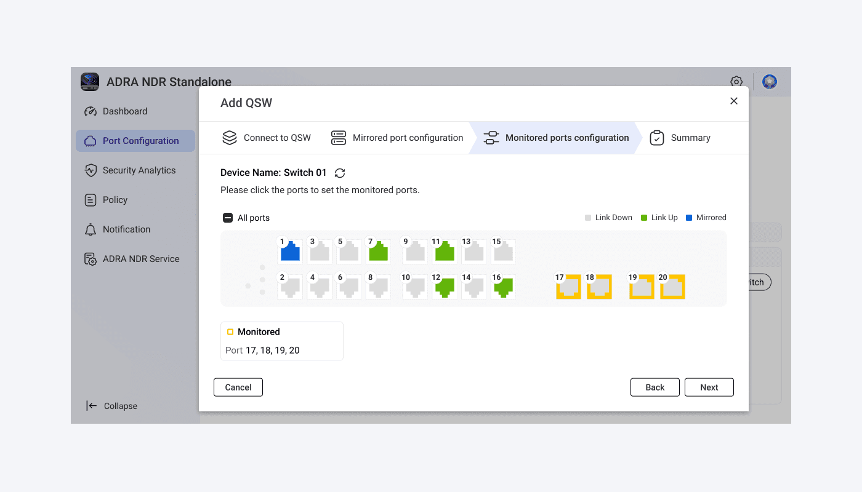Viewport: 862px width, 492px height.
Task: Select port 15
Action: pos(504,252)
